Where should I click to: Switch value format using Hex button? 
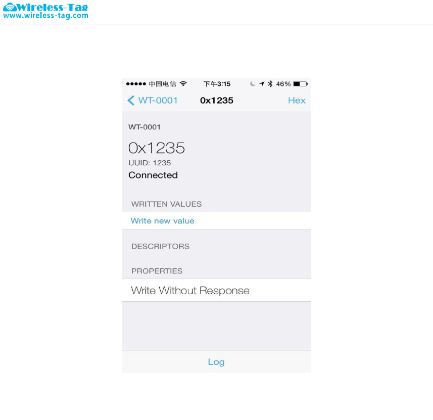coord(297,100)
